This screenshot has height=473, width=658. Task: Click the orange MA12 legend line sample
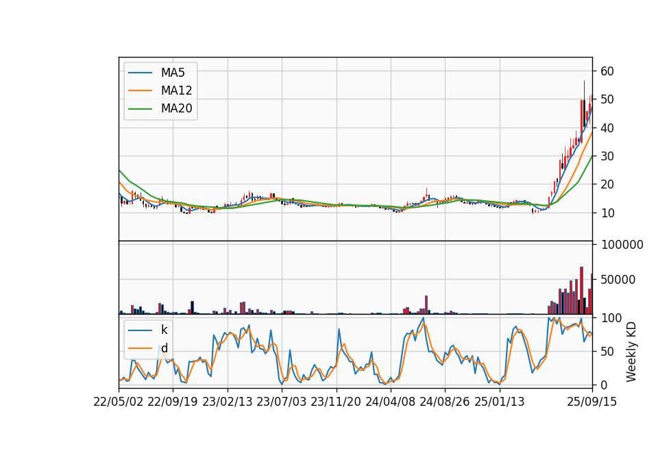[140, 90]
